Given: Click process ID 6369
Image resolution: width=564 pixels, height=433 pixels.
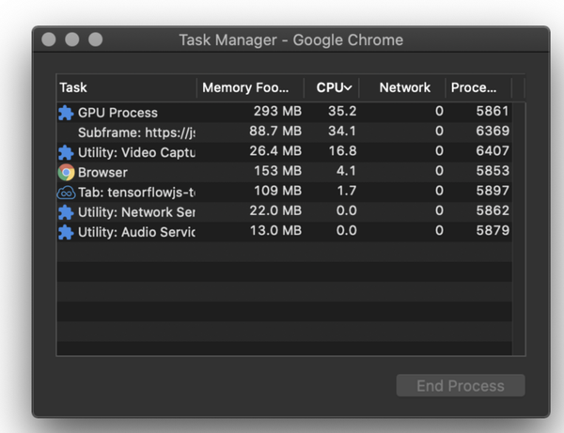Looking at the screenshot, I should [x=493, y=131].
